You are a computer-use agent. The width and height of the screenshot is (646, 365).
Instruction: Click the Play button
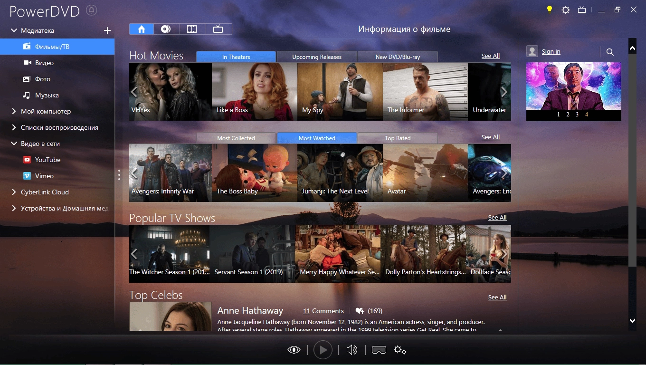coord(323,350)
